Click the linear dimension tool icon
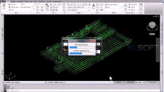The width and height of the screenshot is (164, 92). [x=97, y=5]
